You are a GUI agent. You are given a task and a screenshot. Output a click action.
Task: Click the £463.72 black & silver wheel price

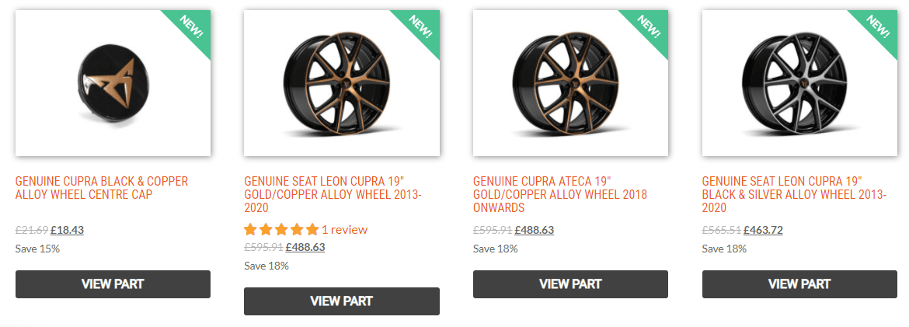764,230
